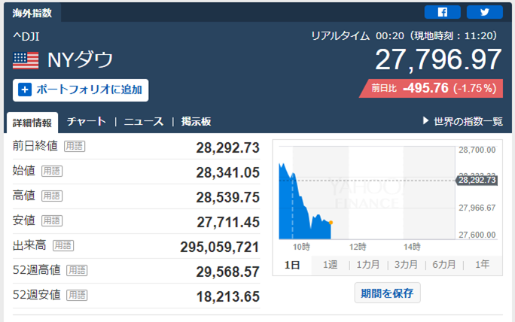Click the 28,700.00 chart axis value
Screen dimensions: 515x322
(x=477, y=150)
